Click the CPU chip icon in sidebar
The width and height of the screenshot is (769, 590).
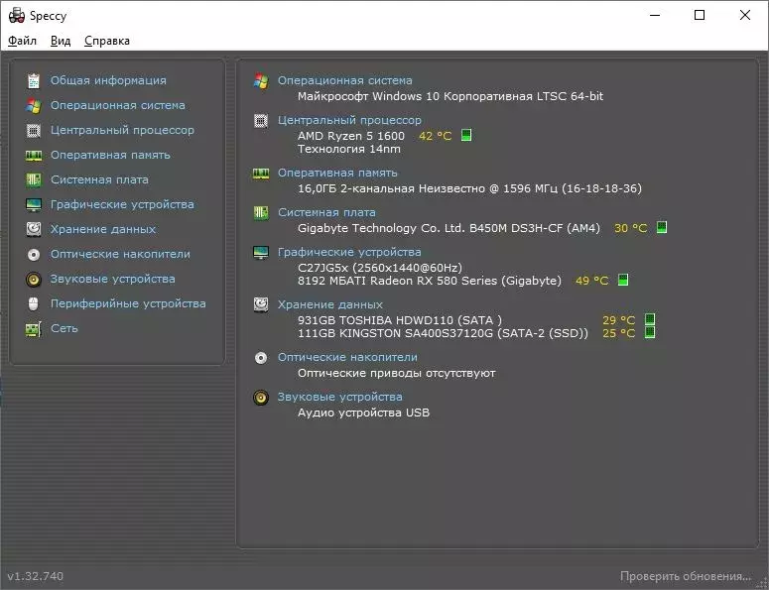[34, 130]
